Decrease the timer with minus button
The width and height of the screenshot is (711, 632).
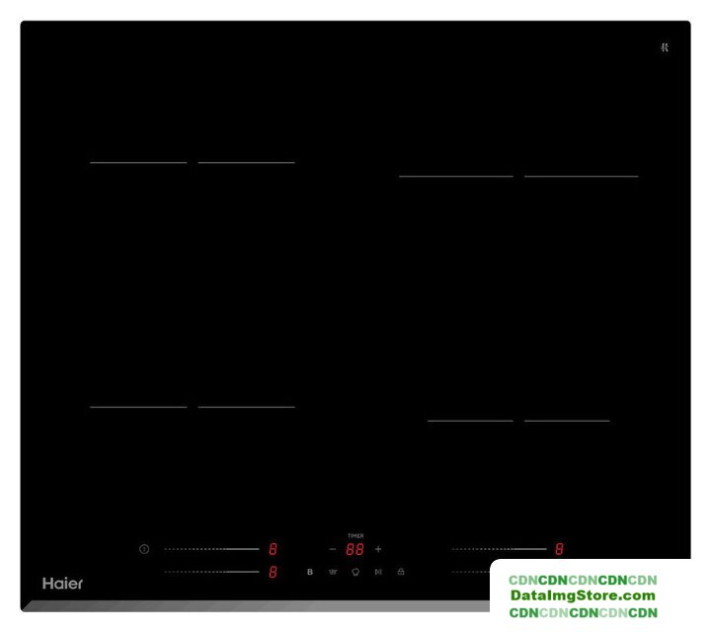(333, 549)
